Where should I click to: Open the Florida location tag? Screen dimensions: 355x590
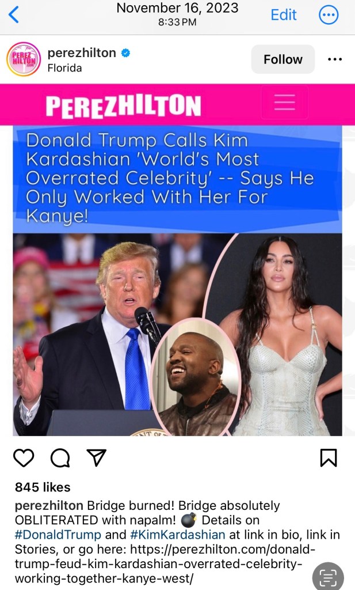[64, 68]
